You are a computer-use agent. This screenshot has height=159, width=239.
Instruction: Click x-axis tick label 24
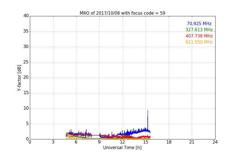(215, 142)
